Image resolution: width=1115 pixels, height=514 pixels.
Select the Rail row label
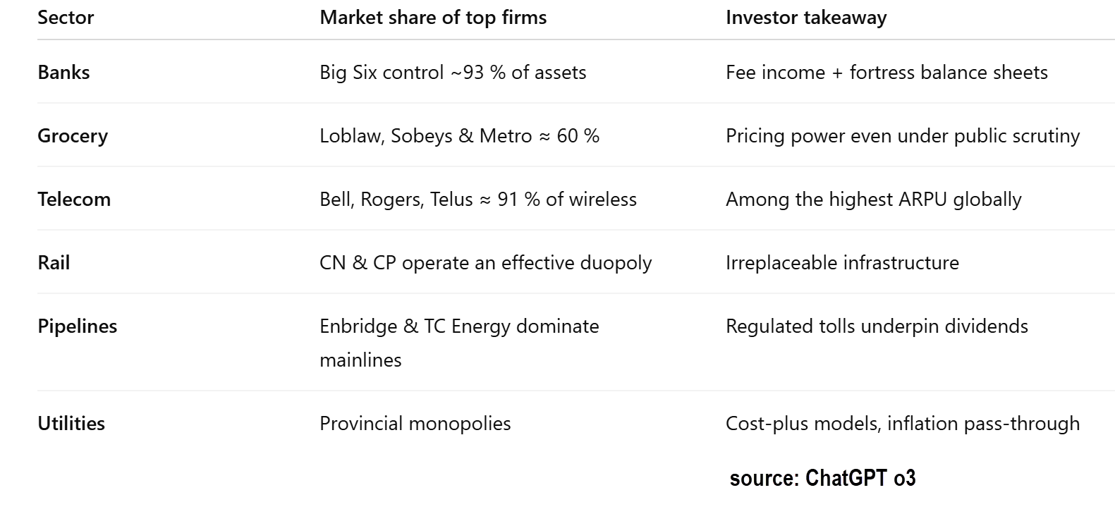pyautogui.click(x=54, y=263)
